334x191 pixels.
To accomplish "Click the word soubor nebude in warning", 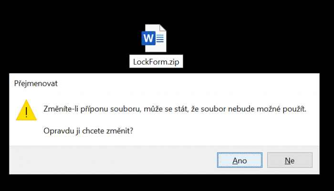I will coord(228,109).
